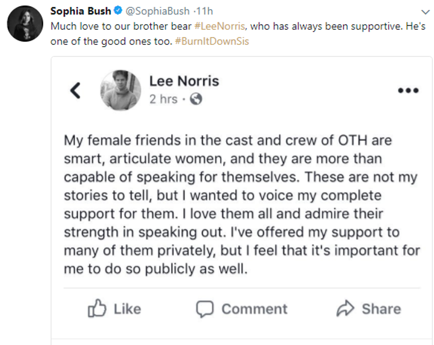This screenshot has width=434, height=345.
Task: Click the Share arrow icon
Action: click(345, 309)
